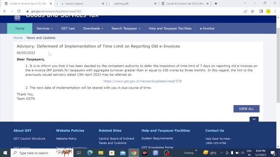
Task: Click the advisory heading about e-Invoices
Action: [98, 46]
